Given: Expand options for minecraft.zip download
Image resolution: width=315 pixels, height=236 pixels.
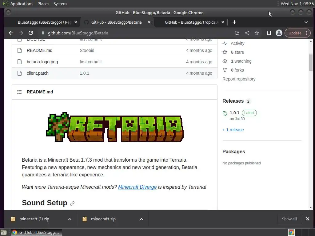Looking at the screenshot, I should tap(142, 219).
